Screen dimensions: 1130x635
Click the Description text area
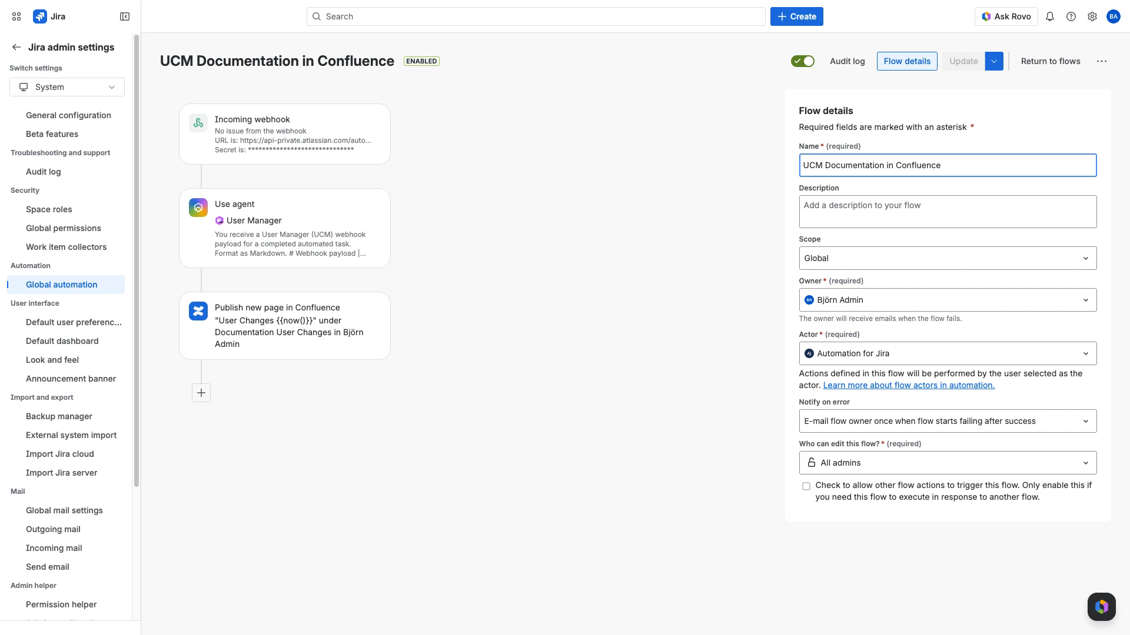click(948, 212)
